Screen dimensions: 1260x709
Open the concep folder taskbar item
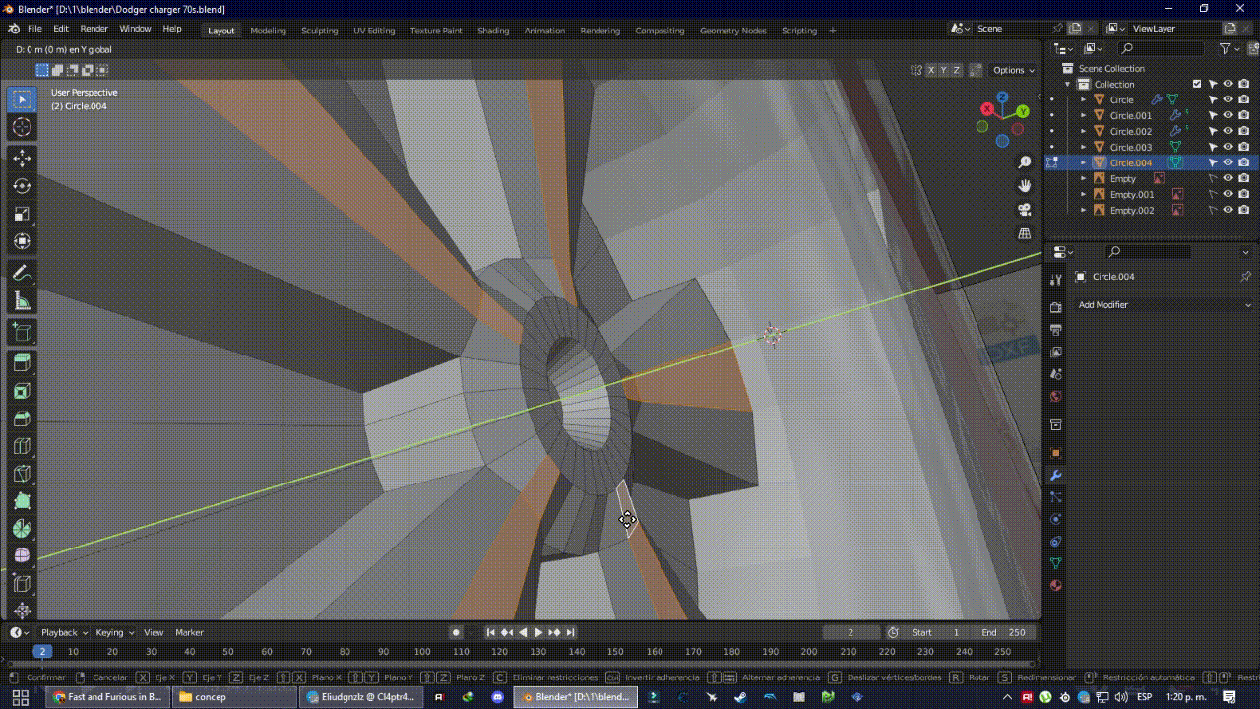(232, 697)
